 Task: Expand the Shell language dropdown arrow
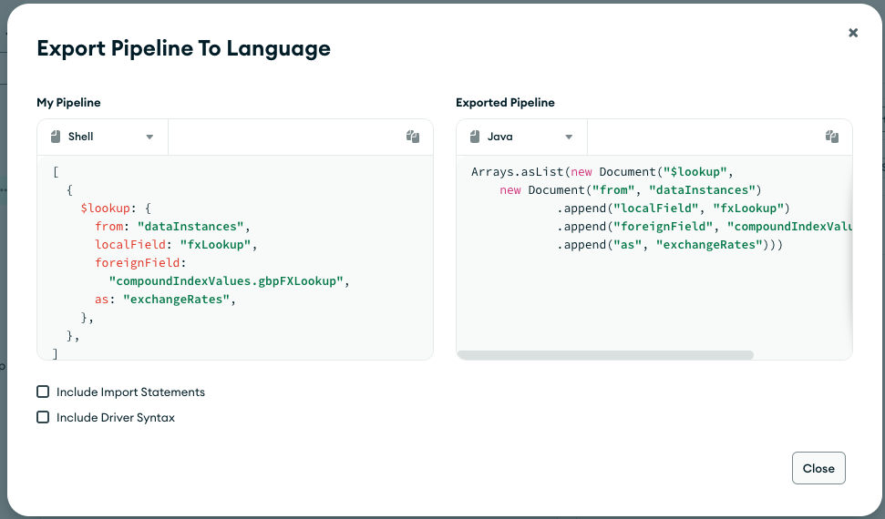pyautogui.click(x=149, y=137)
